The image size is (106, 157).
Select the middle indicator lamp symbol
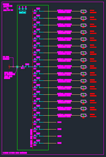point(23,9)
